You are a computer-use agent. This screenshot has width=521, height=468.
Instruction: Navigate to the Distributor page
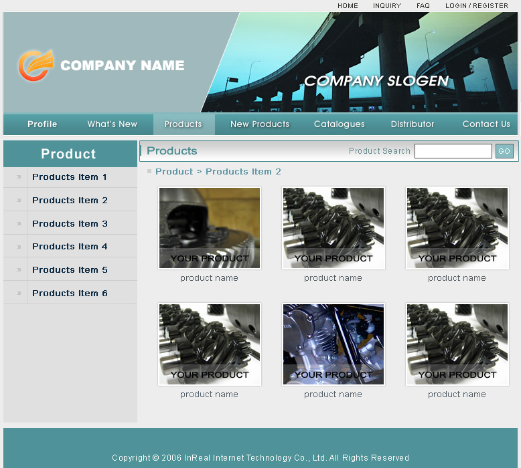click(x=413, y=124)
